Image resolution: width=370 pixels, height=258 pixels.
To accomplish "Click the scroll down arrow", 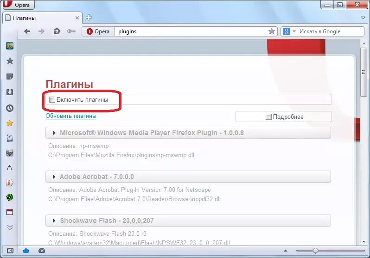I will pyautogui.click(x=364, y=241).
